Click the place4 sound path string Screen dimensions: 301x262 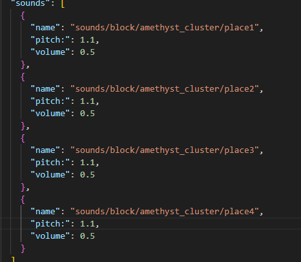pyautogui.click(x=165, y=212)
